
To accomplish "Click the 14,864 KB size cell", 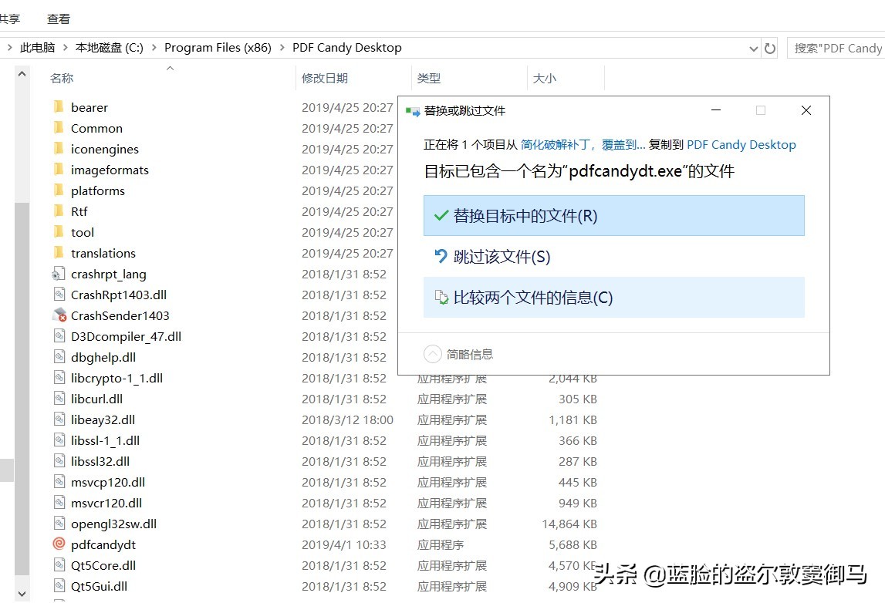I will tap(569, 524).
